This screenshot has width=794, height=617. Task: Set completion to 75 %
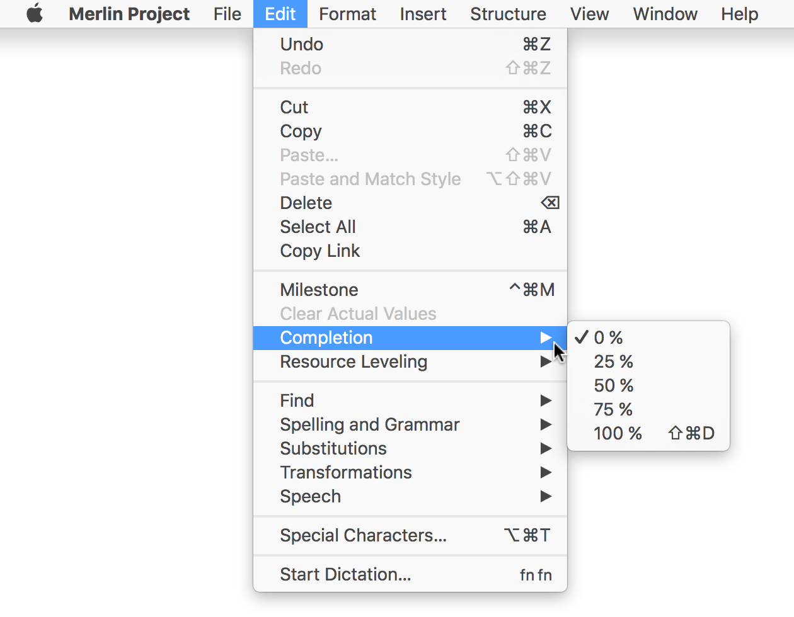[648, 410]
